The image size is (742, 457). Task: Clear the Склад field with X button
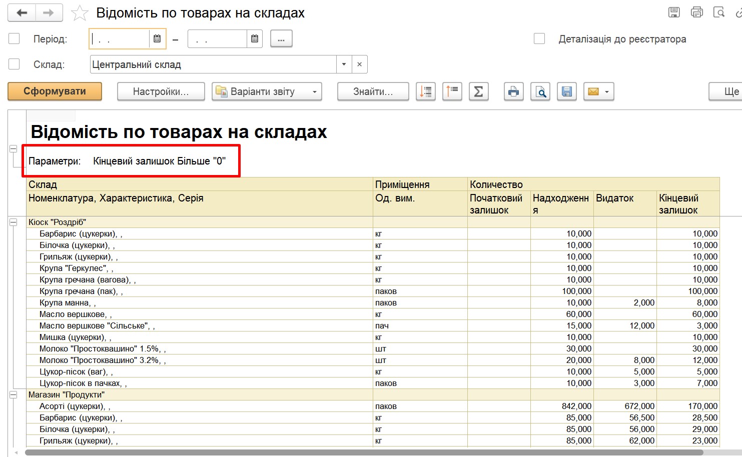click(359, 64)
